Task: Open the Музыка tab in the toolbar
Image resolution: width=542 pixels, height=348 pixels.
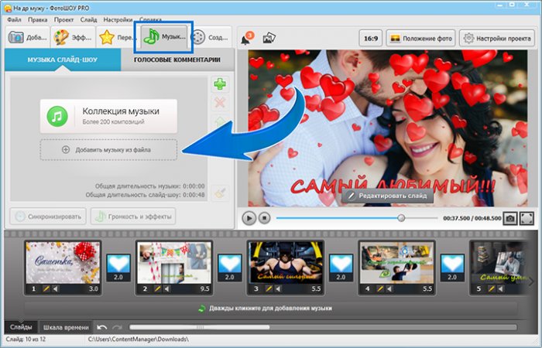Action: pos(162,37)
